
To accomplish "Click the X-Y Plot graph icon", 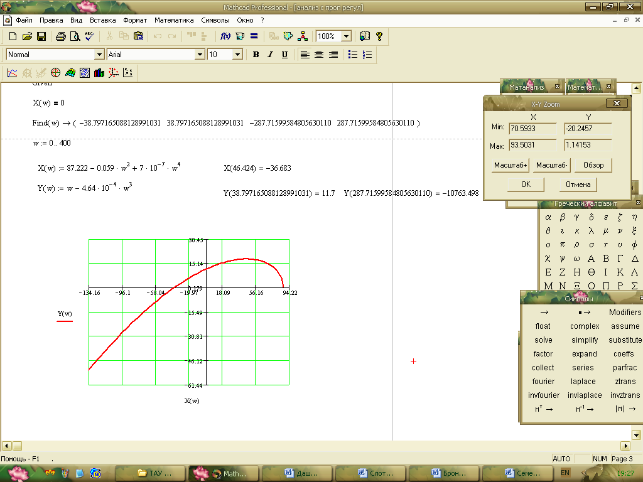I will pyautogui.click(x=12, y=73).
